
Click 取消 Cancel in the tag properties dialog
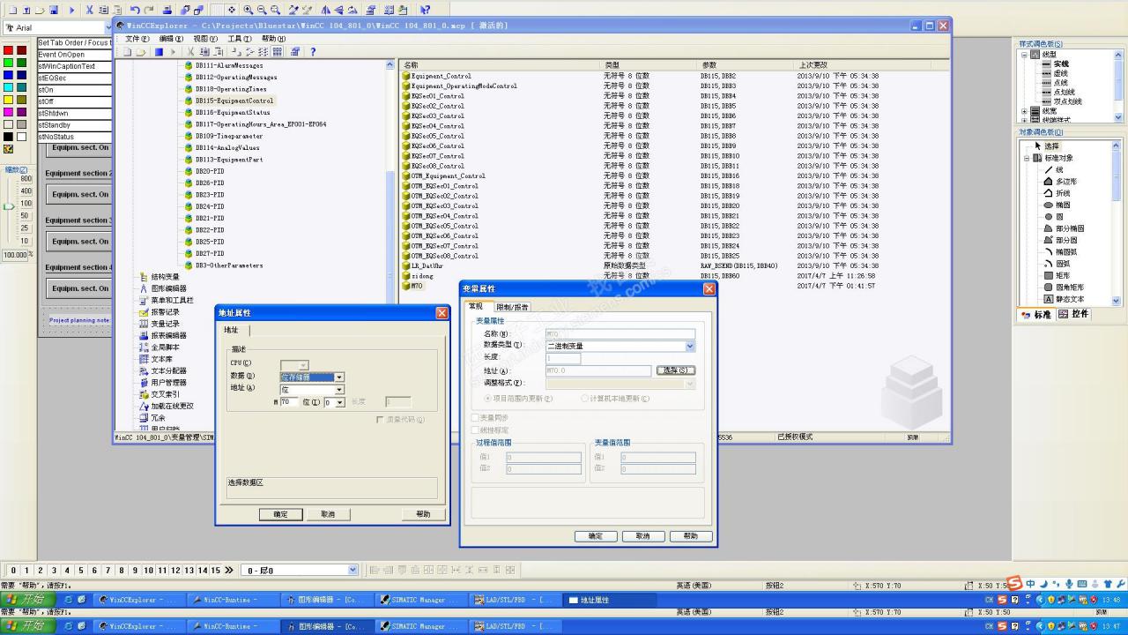tap(642, 536)
